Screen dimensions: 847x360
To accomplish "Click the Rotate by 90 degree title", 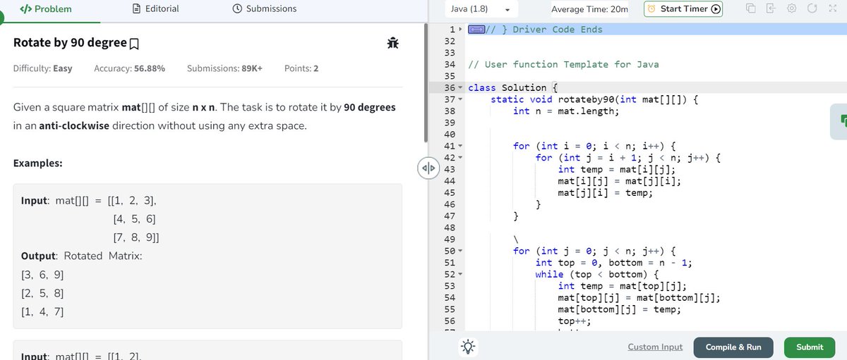I will [x=70, y=43].
